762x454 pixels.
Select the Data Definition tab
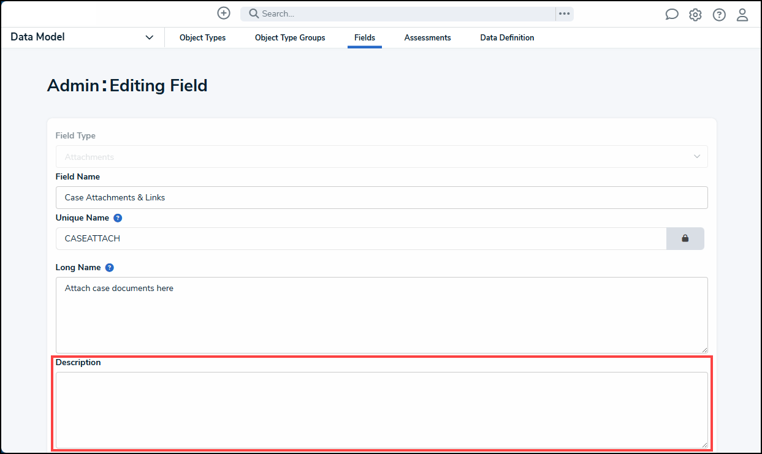(x=507, y=37)
